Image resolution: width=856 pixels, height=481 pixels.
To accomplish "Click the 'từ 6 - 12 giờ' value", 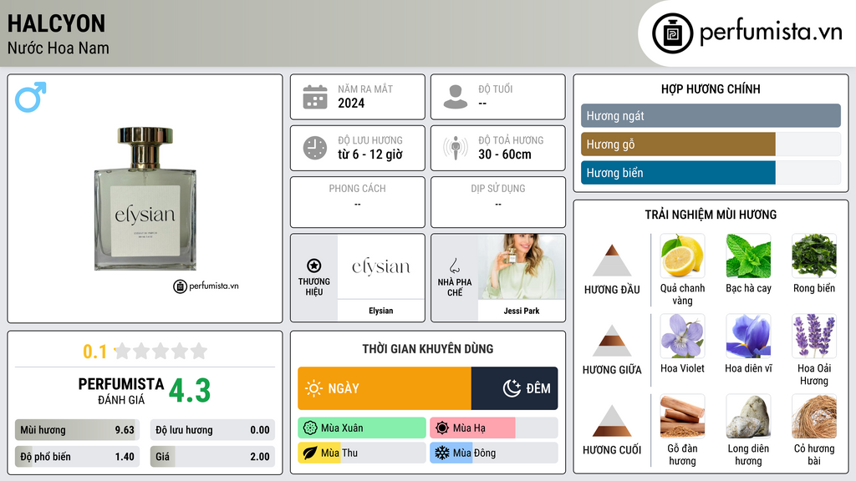I will pyautogui.click(x=370, y=154).
